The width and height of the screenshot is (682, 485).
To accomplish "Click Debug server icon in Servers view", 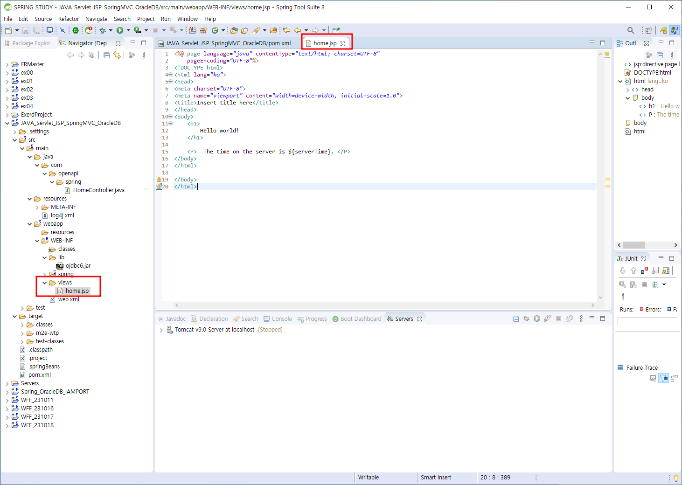I will click(526, 319).
